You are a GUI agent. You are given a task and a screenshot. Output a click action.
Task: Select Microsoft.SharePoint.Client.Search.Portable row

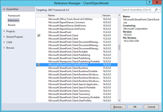[77, 88]
